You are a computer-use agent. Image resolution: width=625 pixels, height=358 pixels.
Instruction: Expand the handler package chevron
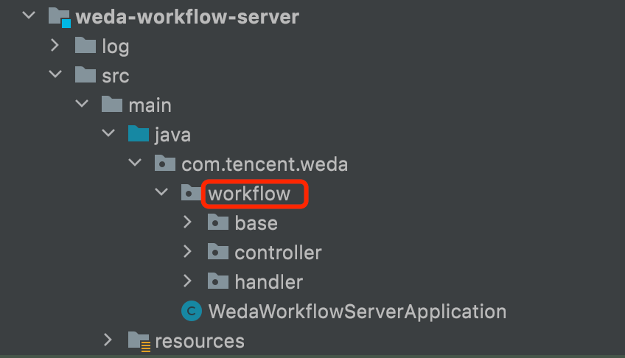click(187, 281)
